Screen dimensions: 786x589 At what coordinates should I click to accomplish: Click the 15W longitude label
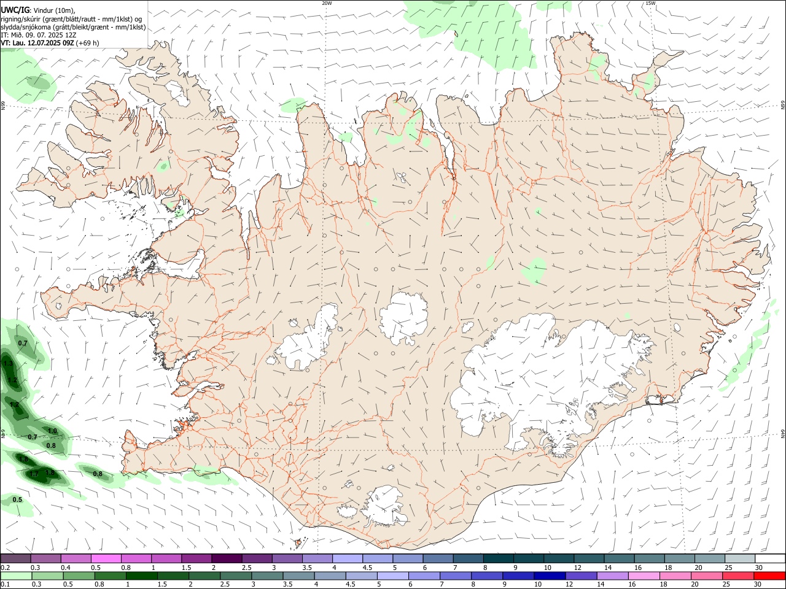(x=650, y=3)
